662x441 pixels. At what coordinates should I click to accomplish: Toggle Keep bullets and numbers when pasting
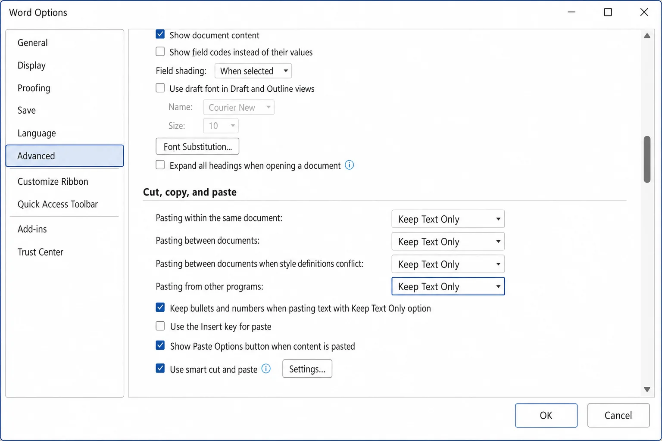pos(160,307)
